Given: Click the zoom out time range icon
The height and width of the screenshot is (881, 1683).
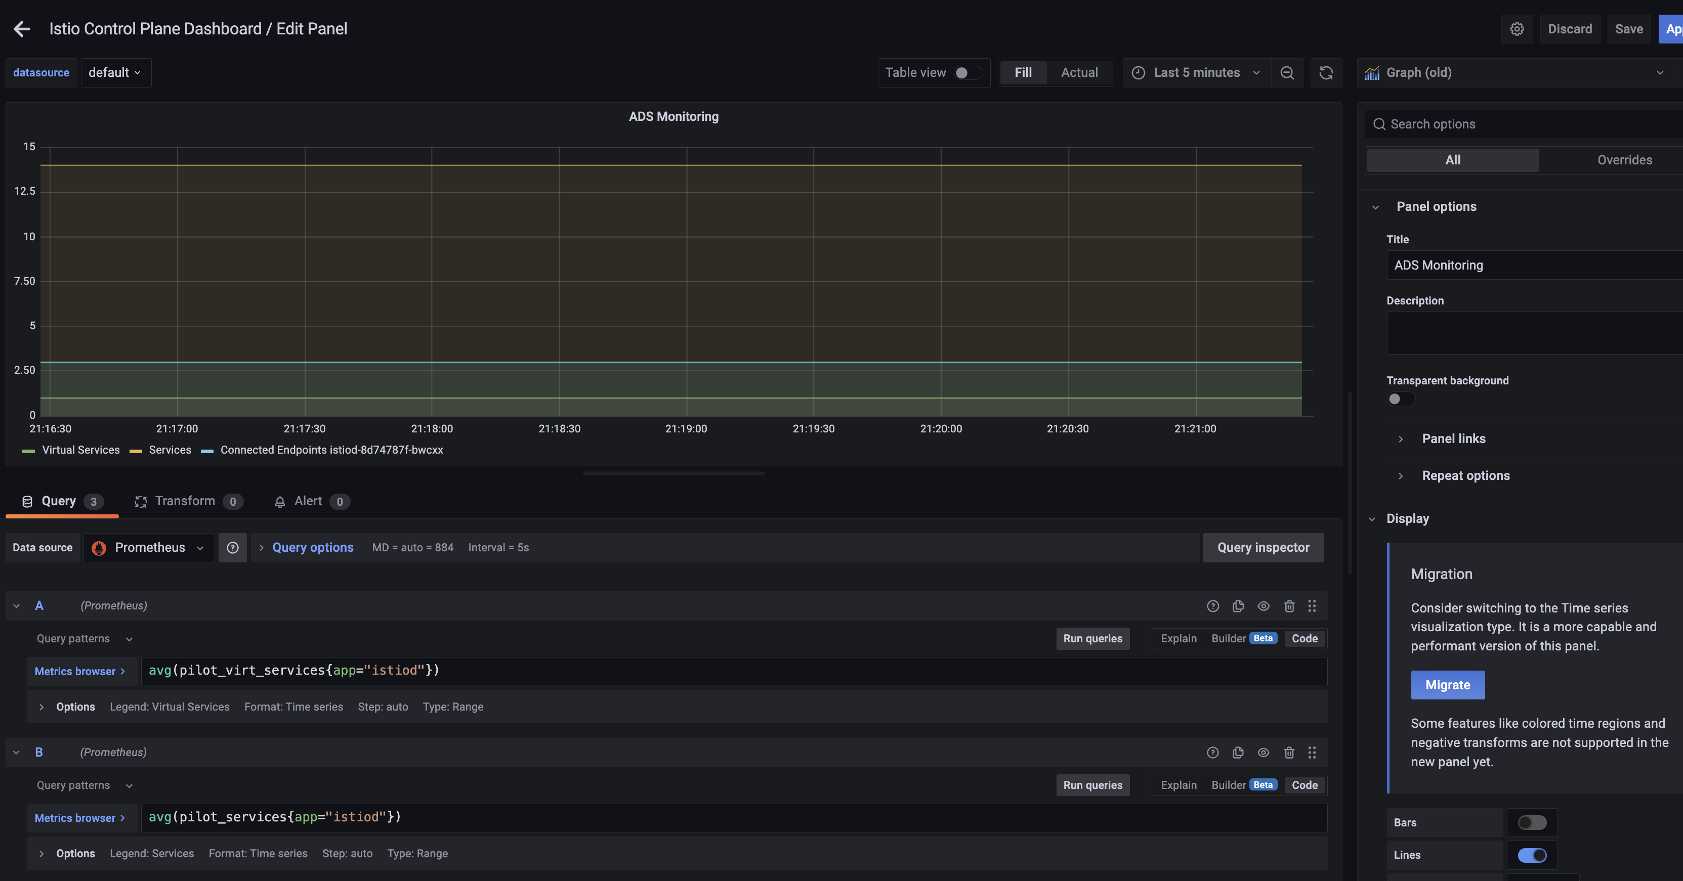Looking at the screenshot, I should pos(1286,72).
